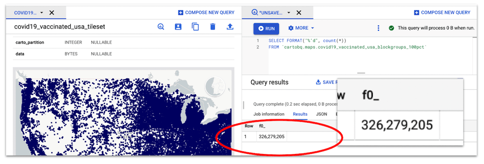Click the Query table magnifier icon

pyautogui.click(x=161, y=27)
